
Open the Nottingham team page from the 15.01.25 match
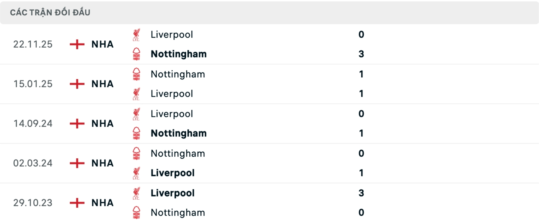click(178, 74)
